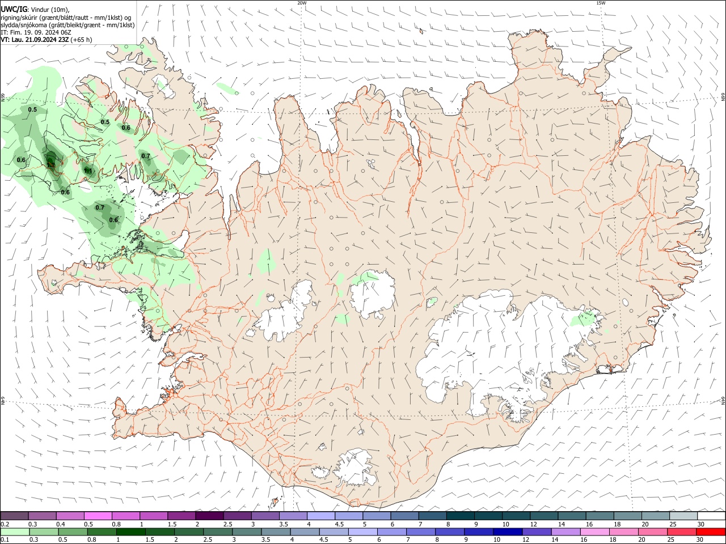Click the 'UWC/IG: Vindur (10m)' title text
The image size is (726, 544).
click(x=35, y=10)
